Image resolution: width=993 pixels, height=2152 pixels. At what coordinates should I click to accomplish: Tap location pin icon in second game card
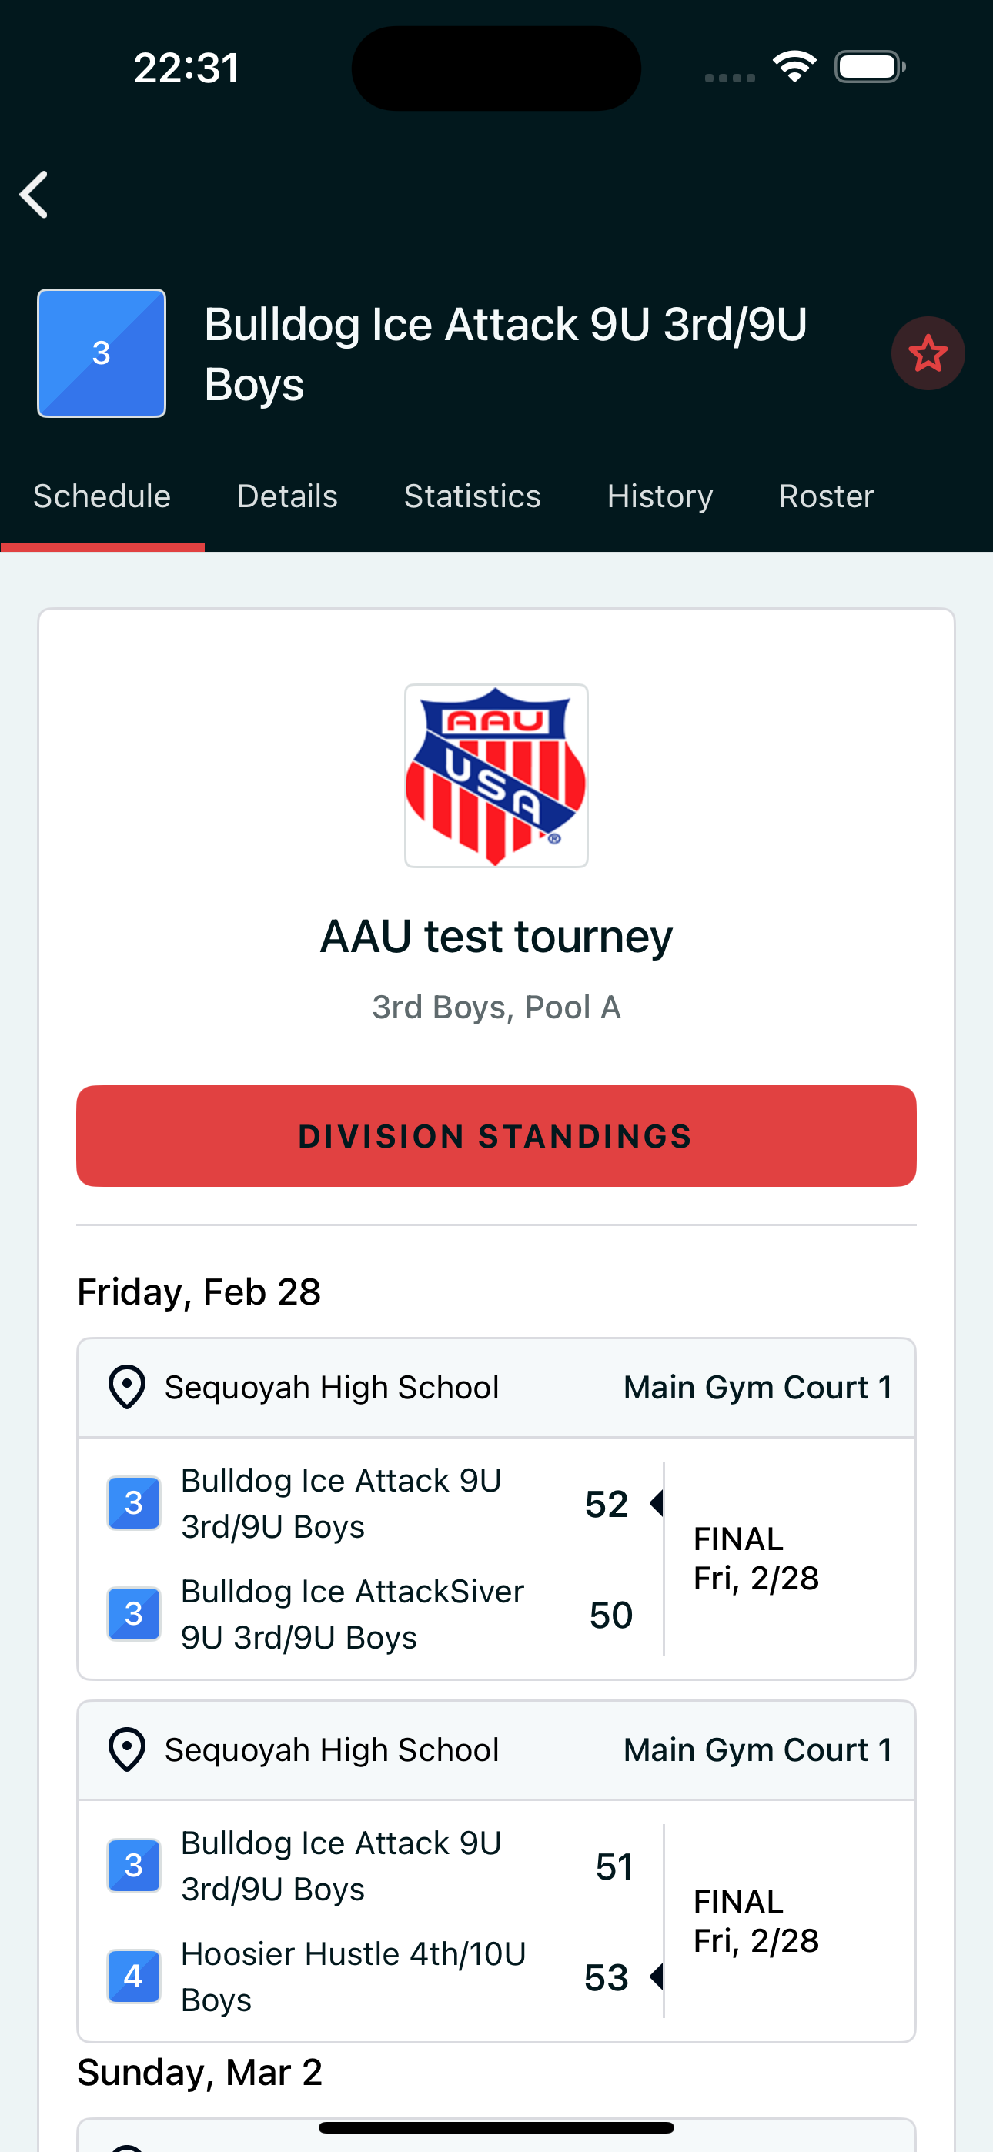(127, 1750)
